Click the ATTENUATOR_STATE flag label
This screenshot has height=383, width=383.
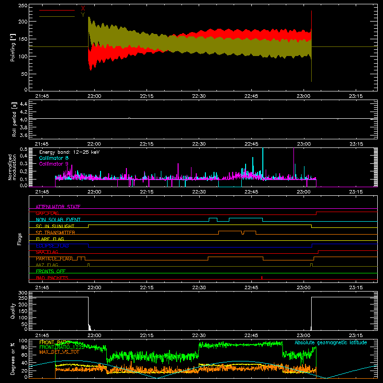tap(58, 207)
